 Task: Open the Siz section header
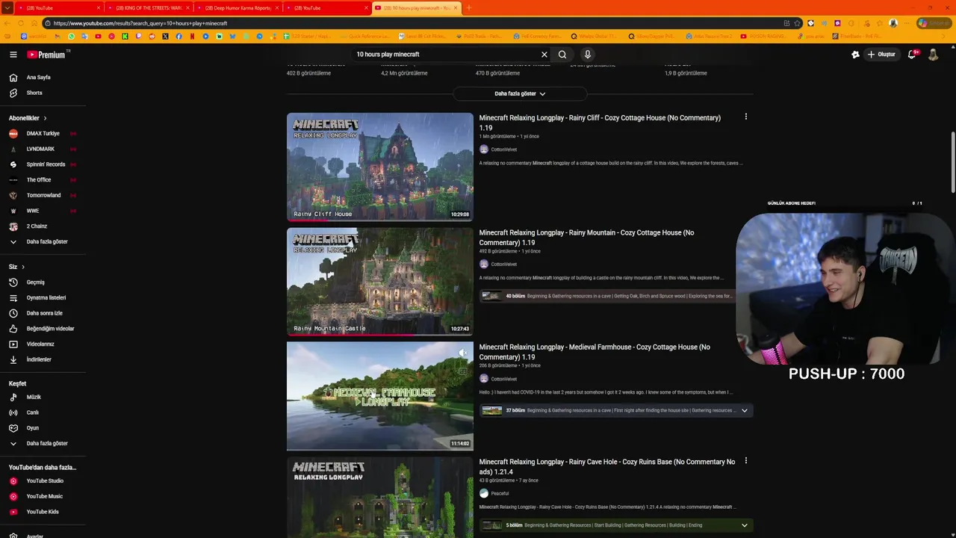[x=16, y=267]
